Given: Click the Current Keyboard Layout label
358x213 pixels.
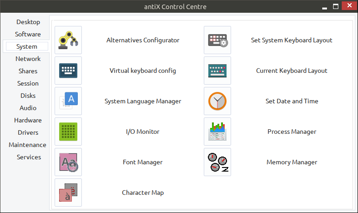Looking at the screenshot, I should pyautogui.click(x=292, y=71).
